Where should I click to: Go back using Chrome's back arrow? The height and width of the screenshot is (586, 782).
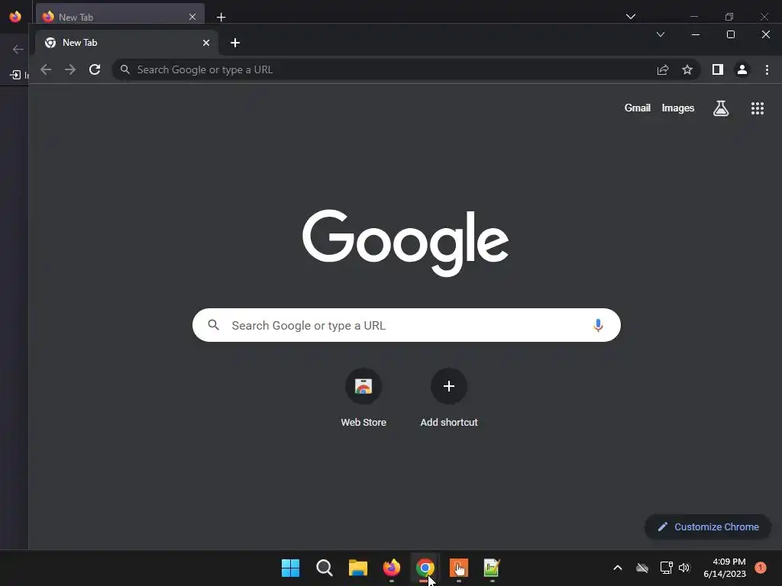[46, 69]
